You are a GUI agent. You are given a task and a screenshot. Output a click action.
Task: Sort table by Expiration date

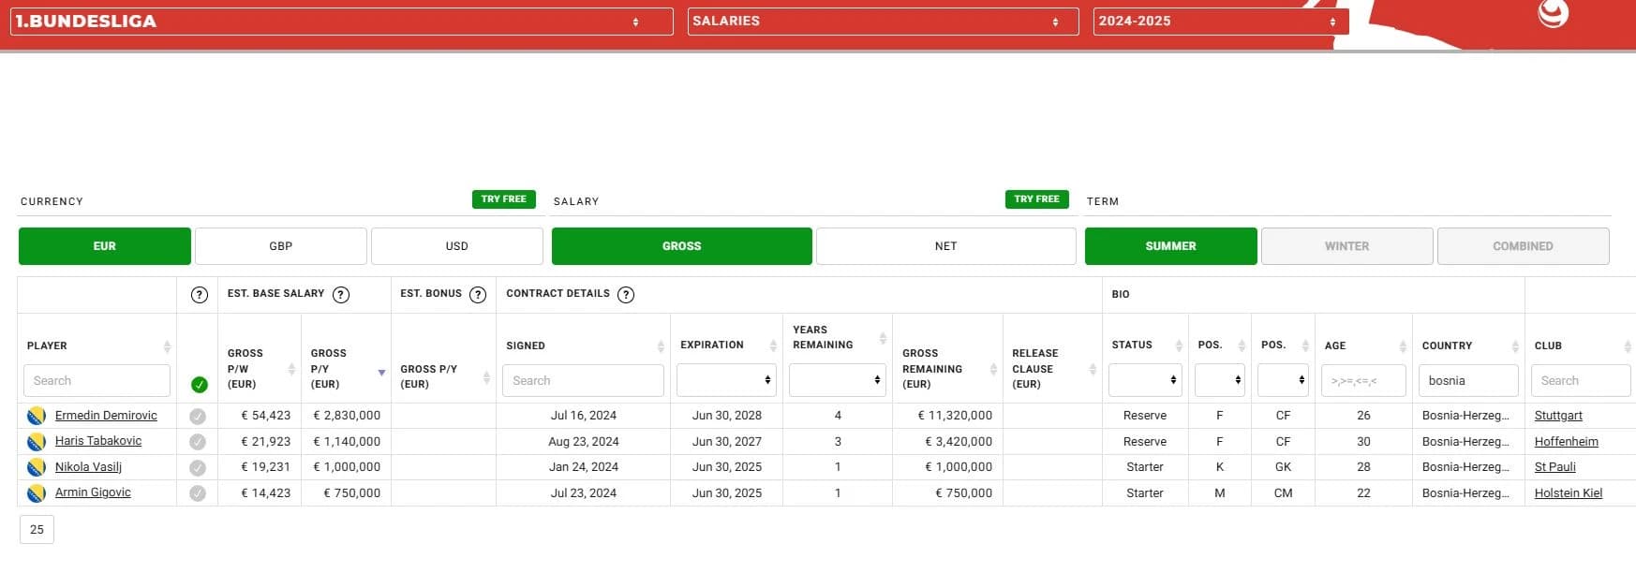click(x=773, y=346)
